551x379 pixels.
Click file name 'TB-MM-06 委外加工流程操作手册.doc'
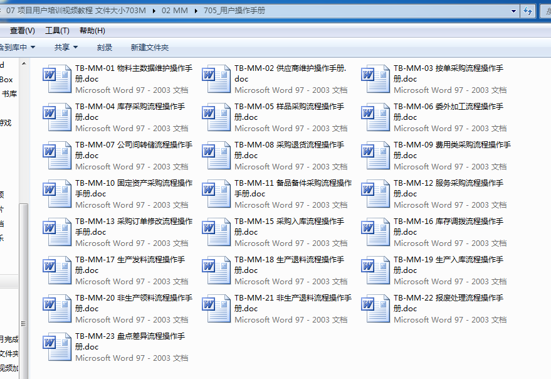tap(448, 112)
